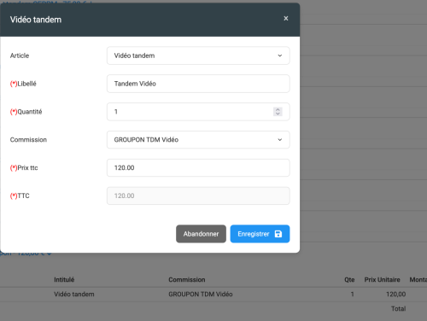The width and height of the screenshot is (427, 321).
Task: Click the Libellé field label
Action: (x=23, y=84)
